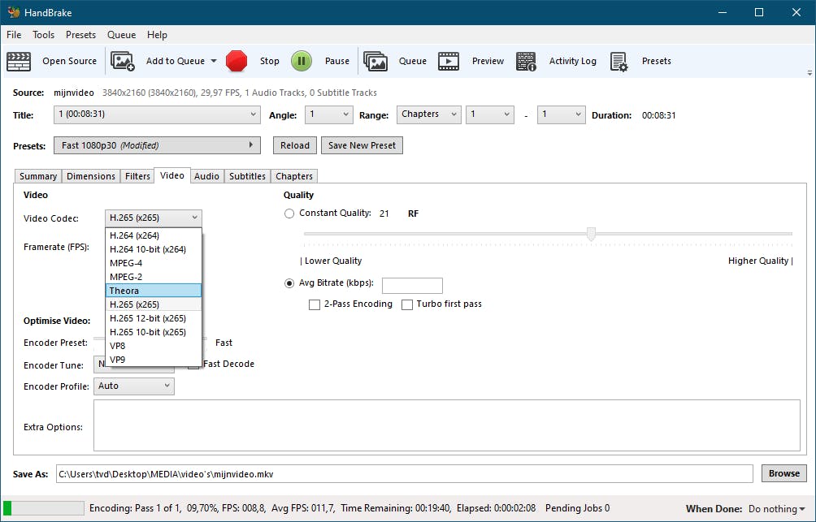Screen dimensions: 816x522
Task: Open the Queue pictures icon
Action: pos(375,62)
